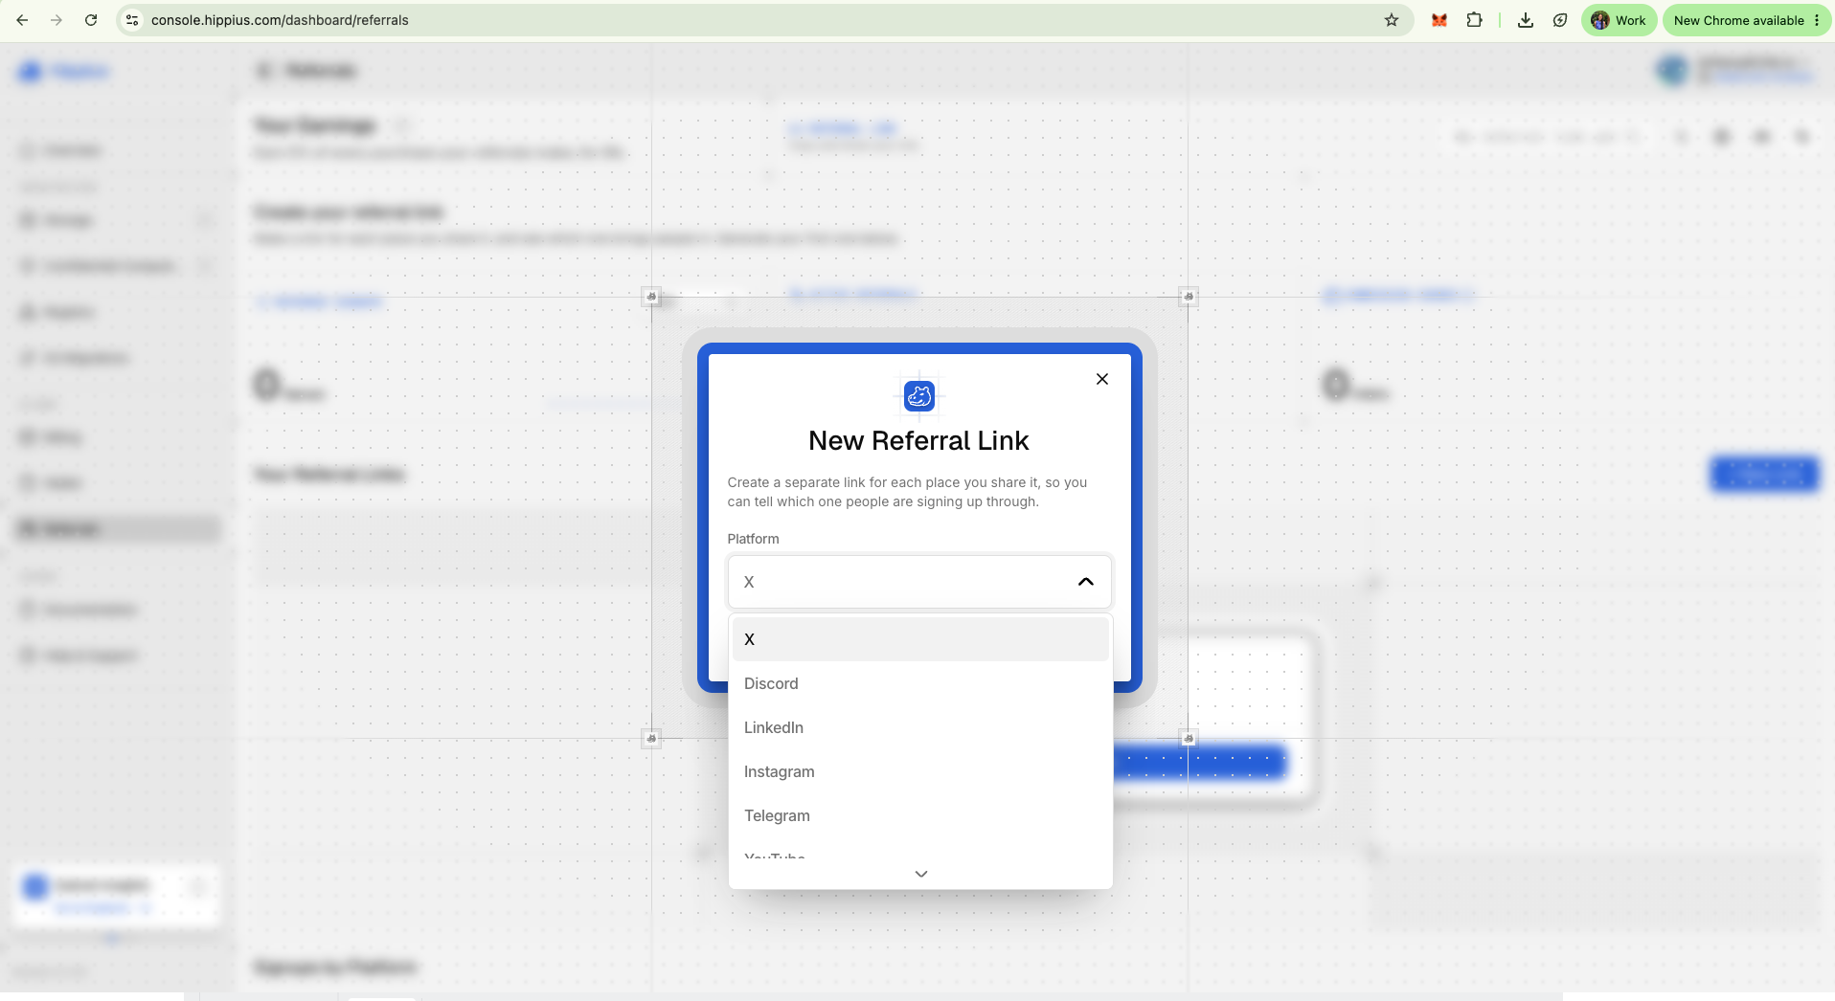Click the icon beside the downloads icon

pyautogui.click(x=1560, y=20)
